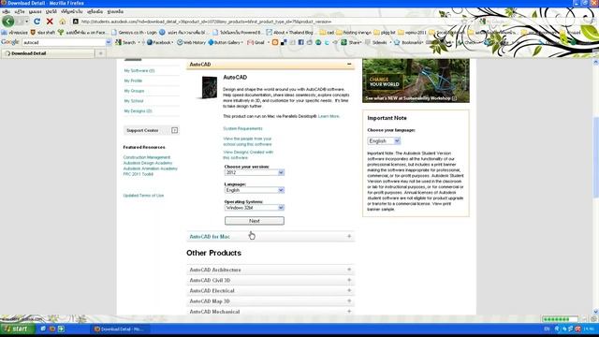
Task: Open Download Detail taskbar button
Action: (121, 329)
